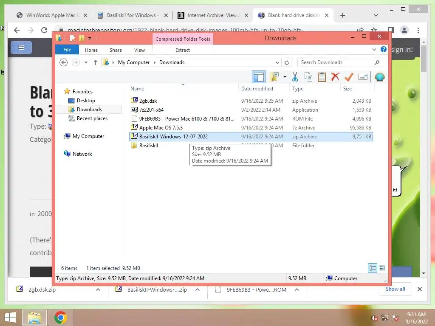Expand the My Computer breadcrumb arrow
435x326 pixels.
[x=155, y=62]
